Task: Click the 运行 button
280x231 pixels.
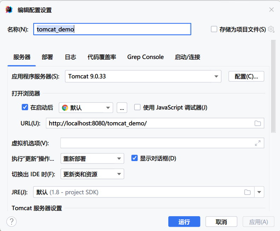Action: click(x=184, y=222)
